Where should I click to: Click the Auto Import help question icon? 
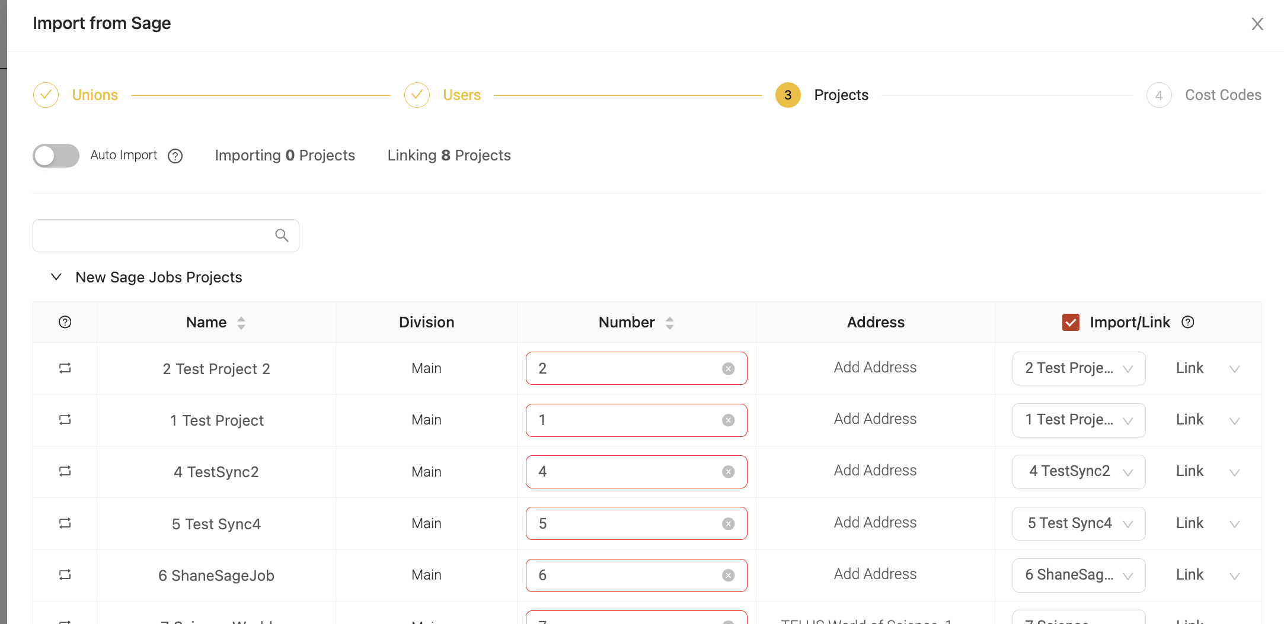[x=175, y=156]
